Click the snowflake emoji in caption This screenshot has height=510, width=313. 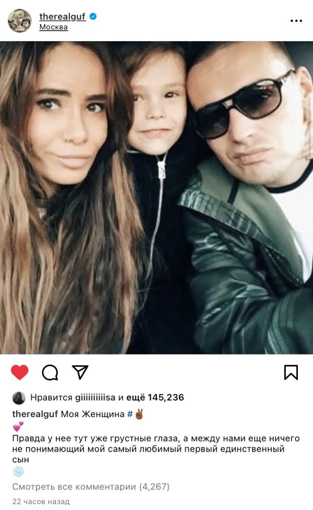pos(19,471)
